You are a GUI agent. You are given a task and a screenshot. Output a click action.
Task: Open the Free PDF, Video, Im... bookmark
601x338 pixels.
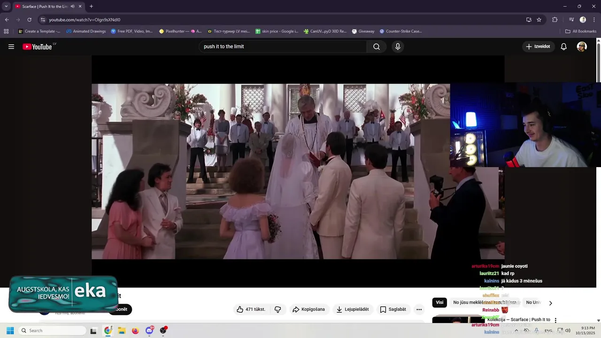pyautogui.click(x=132, y=31)
